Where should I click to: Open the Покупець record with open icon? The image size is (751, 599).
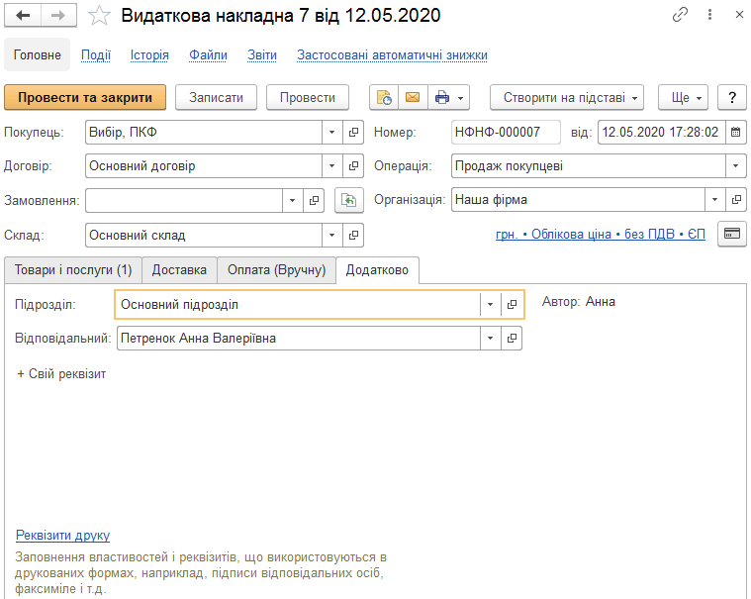pos(353,133)
